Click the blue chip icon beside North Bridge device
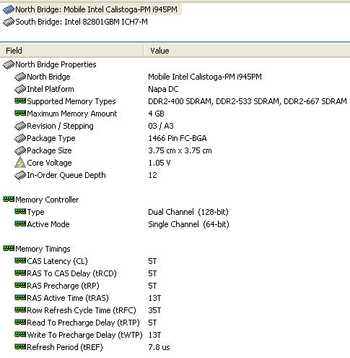 point(9,10)
